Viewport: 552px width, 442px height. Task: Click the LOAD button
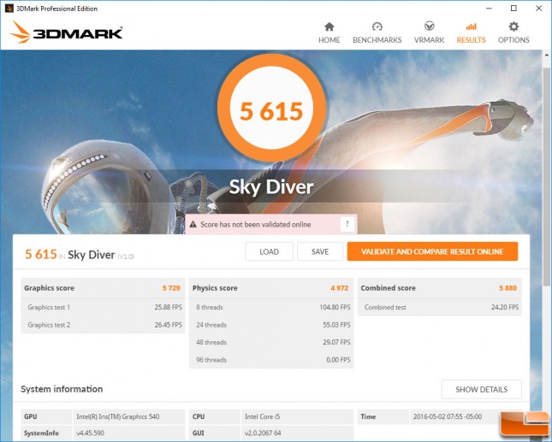(270, 251)
